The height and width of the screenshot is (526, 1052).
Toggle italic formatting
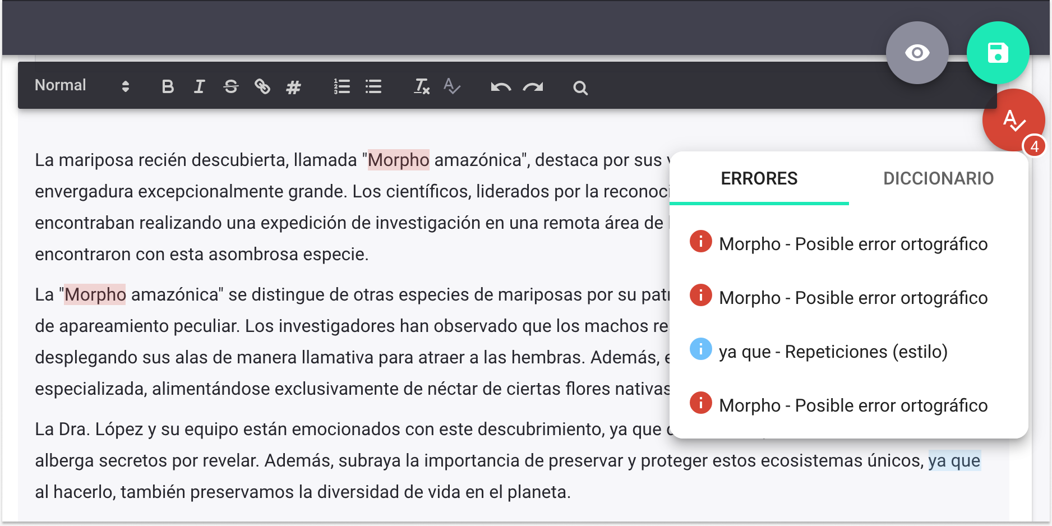[199, 87]
